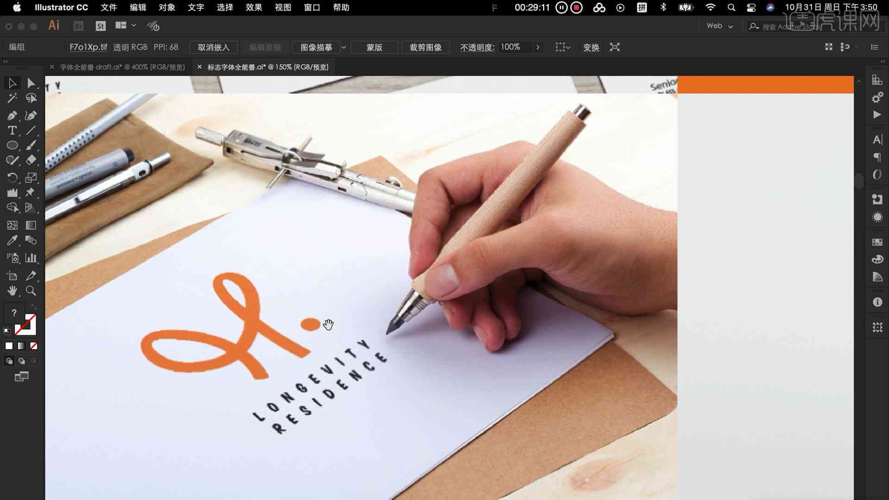Click the Zoom tool
The height and width of the screenshot is (500, 889).
pyautogui.click(x=31, y=291)
